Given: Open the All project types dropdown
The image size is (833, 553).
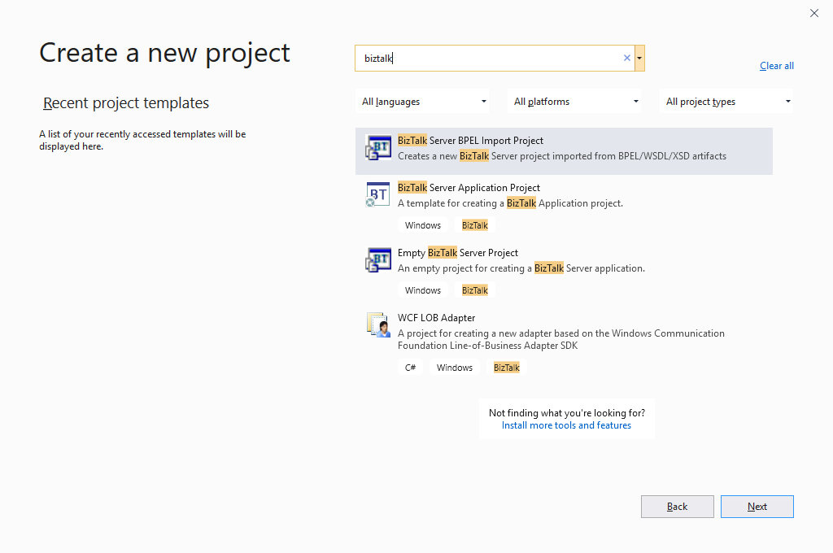Looking at the screenshot, I should pos(728,102).
